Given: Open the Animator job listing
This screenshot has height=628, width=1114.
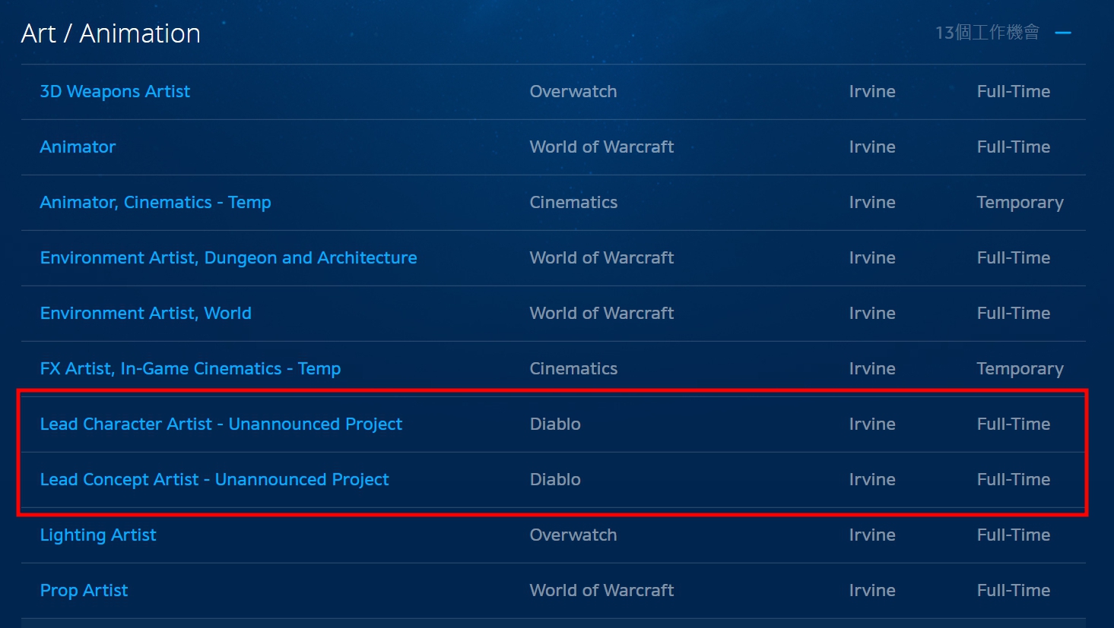Looking at the screenshot, I should (x=78, y=147).
